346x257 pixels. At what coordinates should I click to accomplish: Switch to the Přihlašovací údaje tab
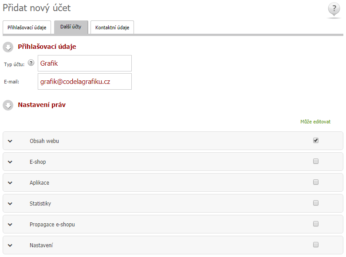27,28
